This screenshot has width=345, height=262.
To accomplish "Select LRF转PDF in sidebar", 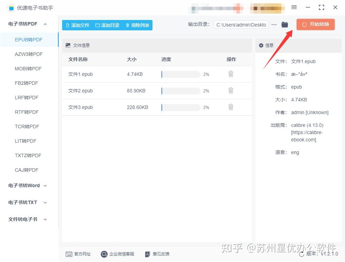I will (27, 98).
